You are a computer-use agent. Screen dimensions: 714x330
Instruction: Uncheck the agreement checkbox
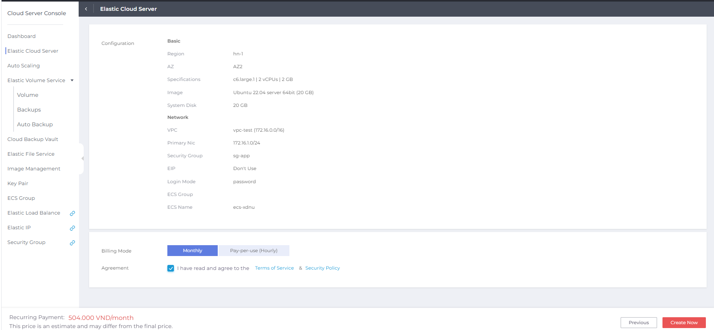(x=171, y=268)
